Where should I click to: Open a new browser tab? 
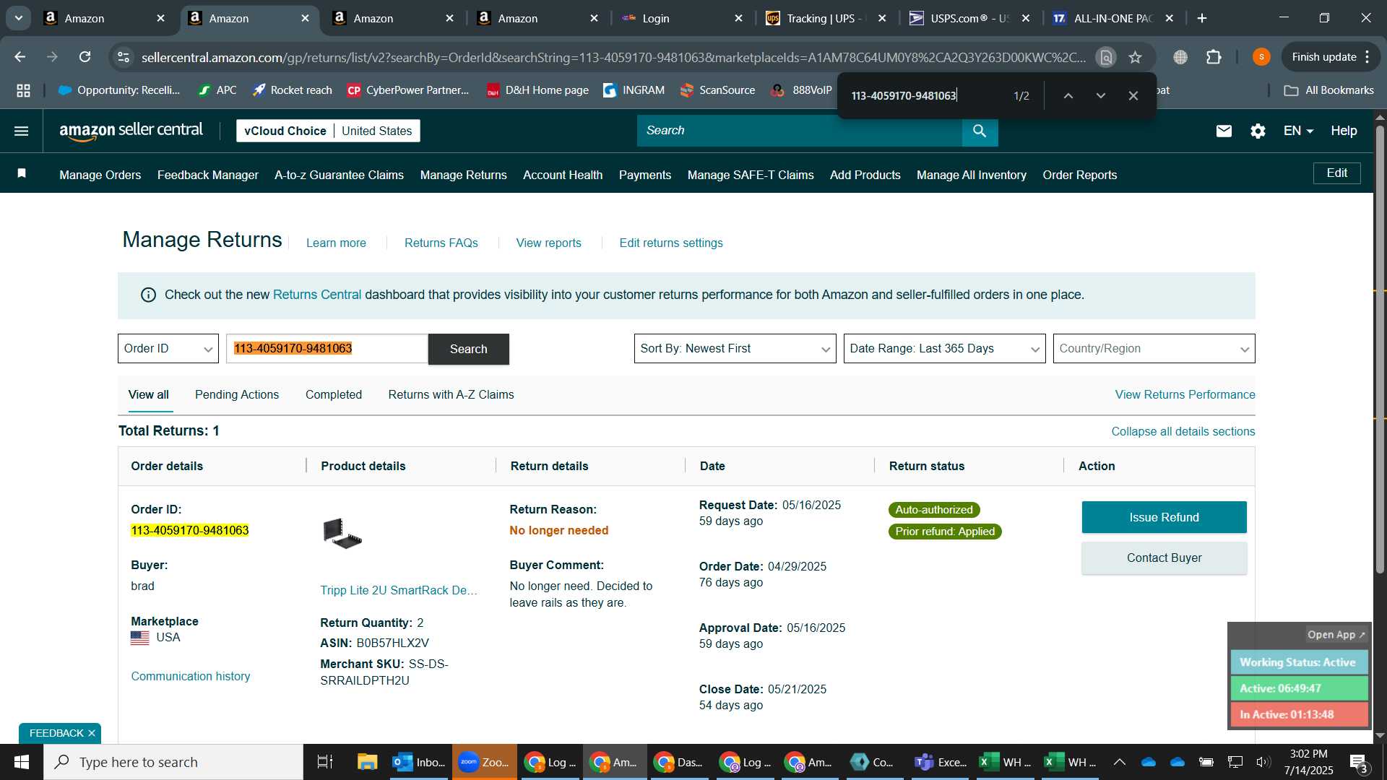pyautogui.click(x=1202, y=18)
